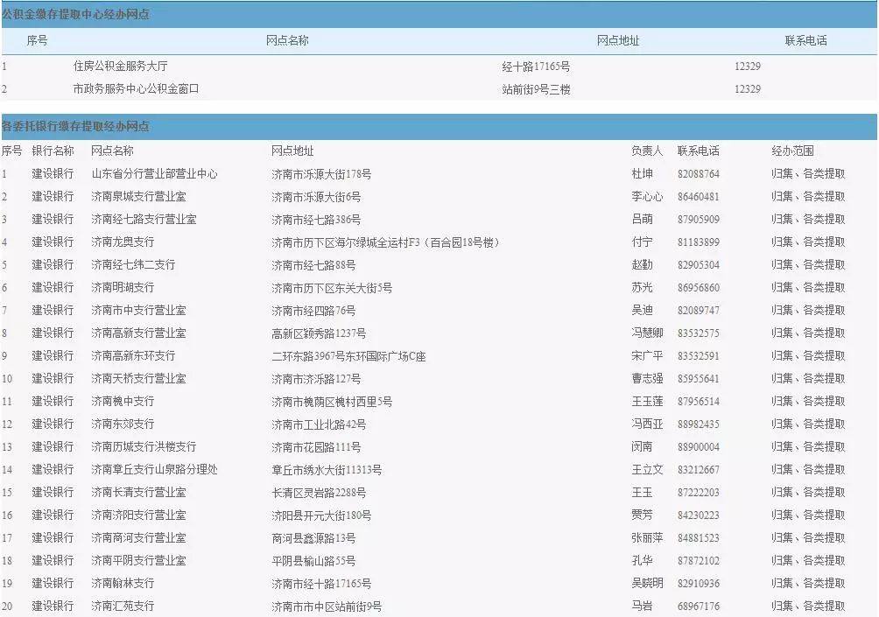Select the 市政务服务中心公积金窗口 row
The height and width of the screenshot is (617, 879).
point(137,88)
